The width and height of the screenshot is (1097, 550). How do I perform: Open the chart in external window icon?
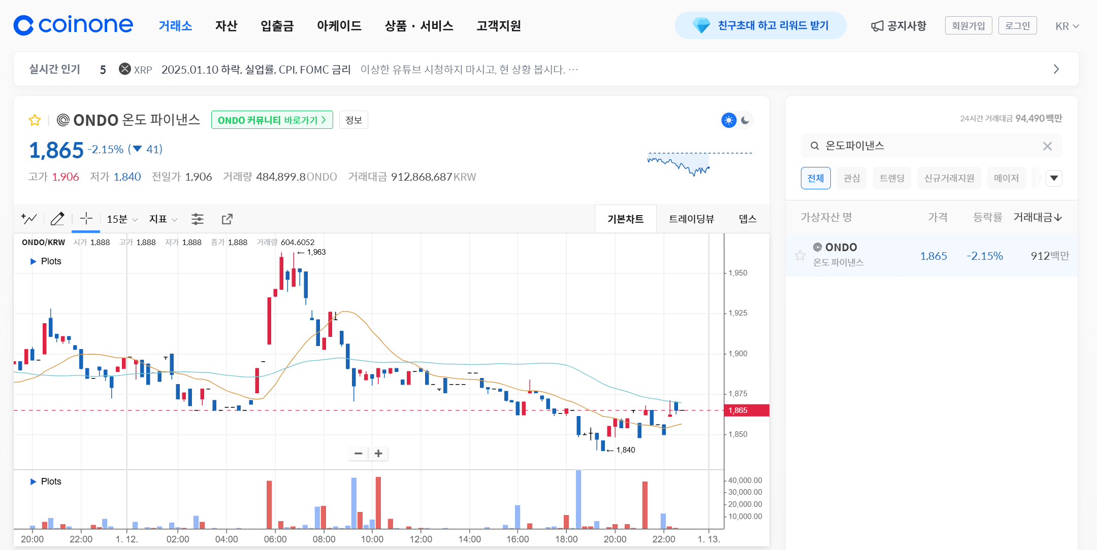coord(227,218)
